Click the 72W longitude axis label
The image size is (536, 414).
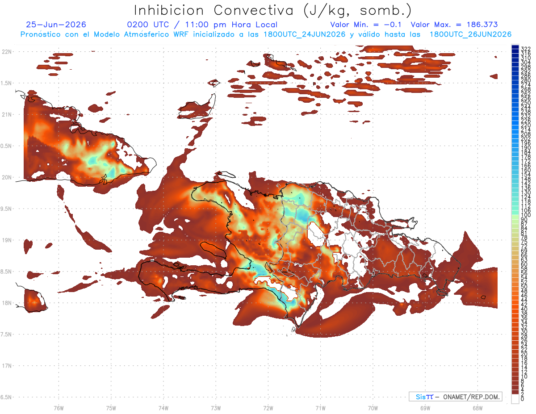(268, 407)
